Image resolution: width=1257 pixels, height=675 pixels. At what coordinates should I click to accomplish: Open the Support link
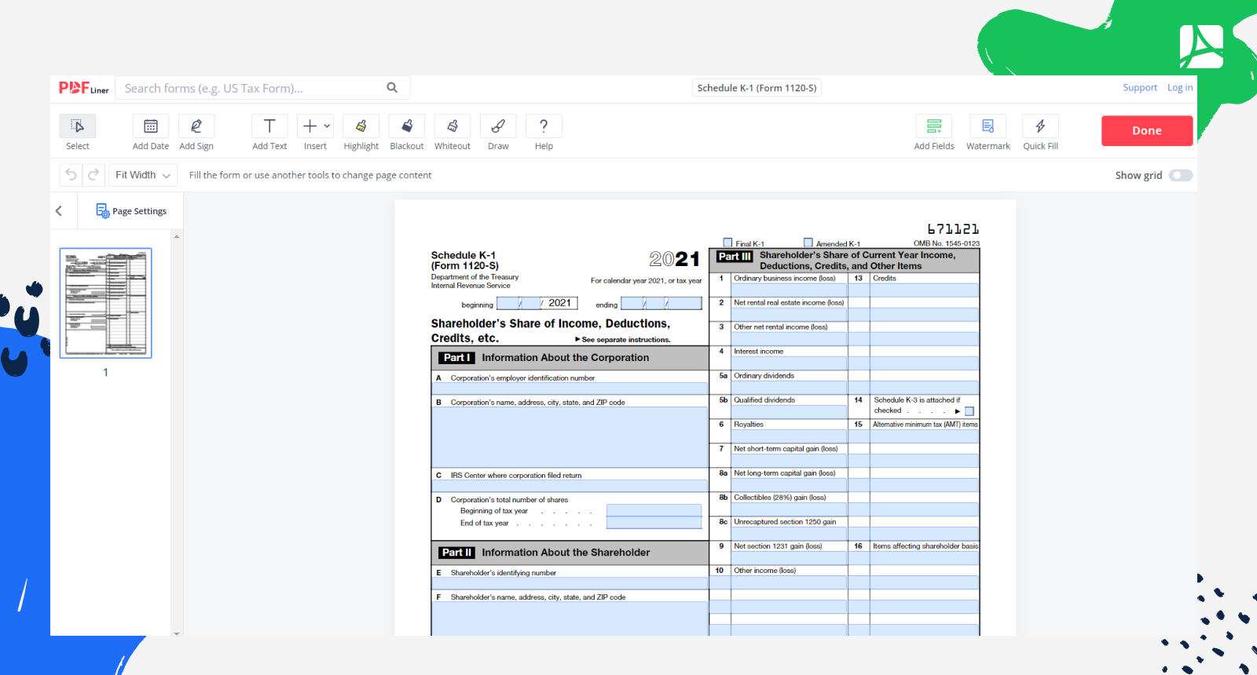1140,88
